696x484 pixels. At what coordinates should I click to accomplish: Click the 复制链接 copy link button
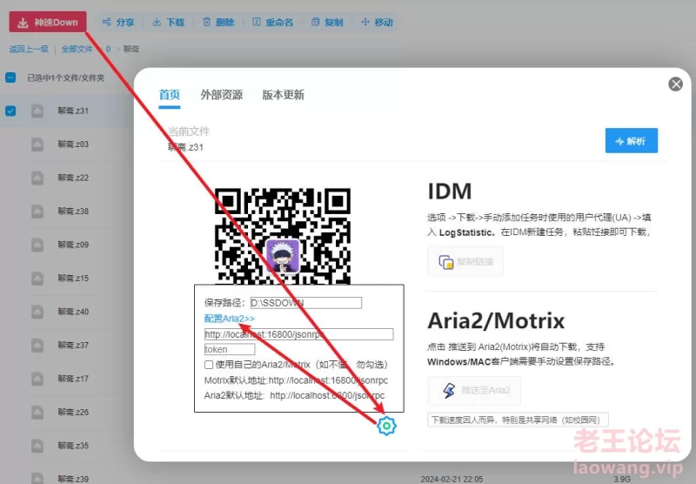(x=465, y=261)
